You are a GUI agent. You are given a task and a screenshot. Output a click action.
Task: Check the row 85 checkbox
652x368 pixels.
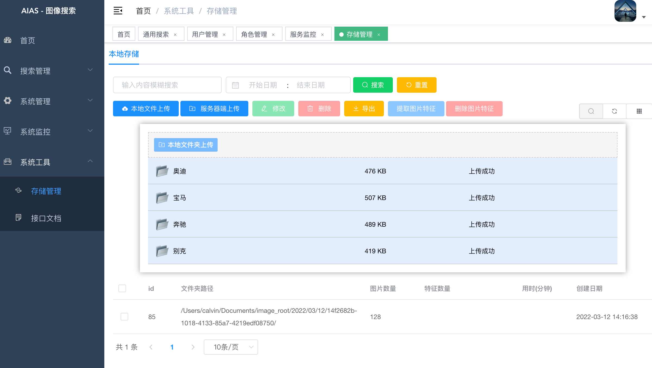(124, 317)
